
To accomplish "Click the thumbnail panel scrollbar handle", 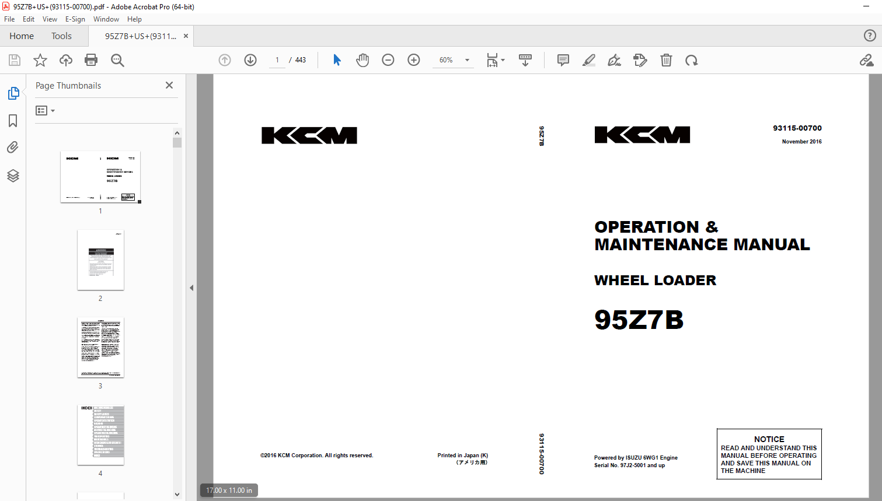I will pyautogui.click(x=177, y=143).
